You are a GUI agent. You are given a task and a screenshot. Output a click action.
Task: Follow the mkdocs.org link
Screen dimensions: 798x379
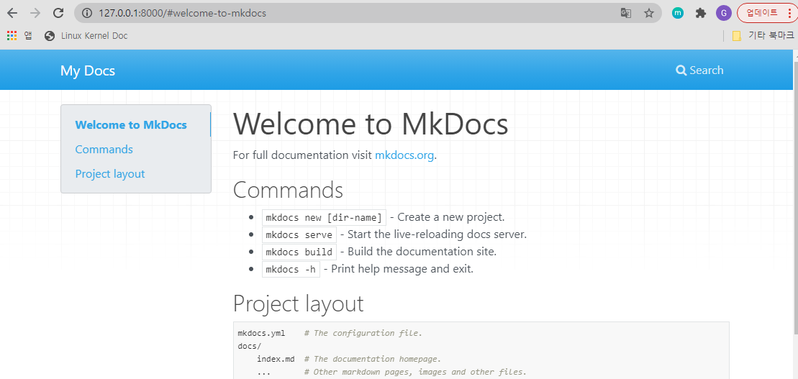coord(404,155)
